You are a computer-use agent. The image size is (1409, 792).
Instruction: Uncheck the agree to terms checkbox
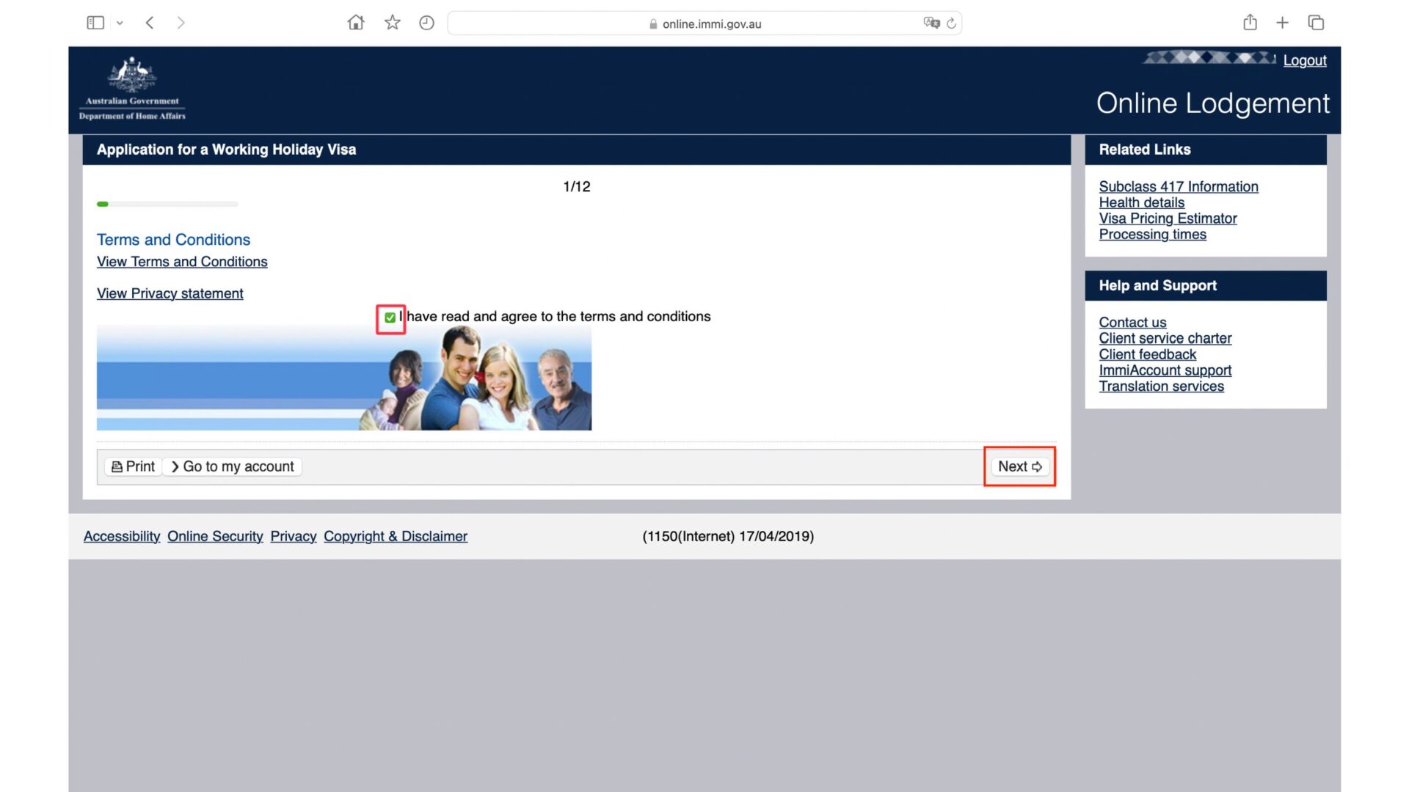(390, 318)
